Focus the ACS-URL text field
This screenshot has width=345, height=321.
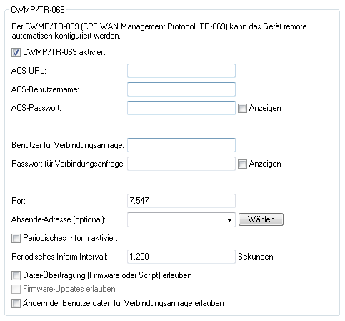coord(181,71)
